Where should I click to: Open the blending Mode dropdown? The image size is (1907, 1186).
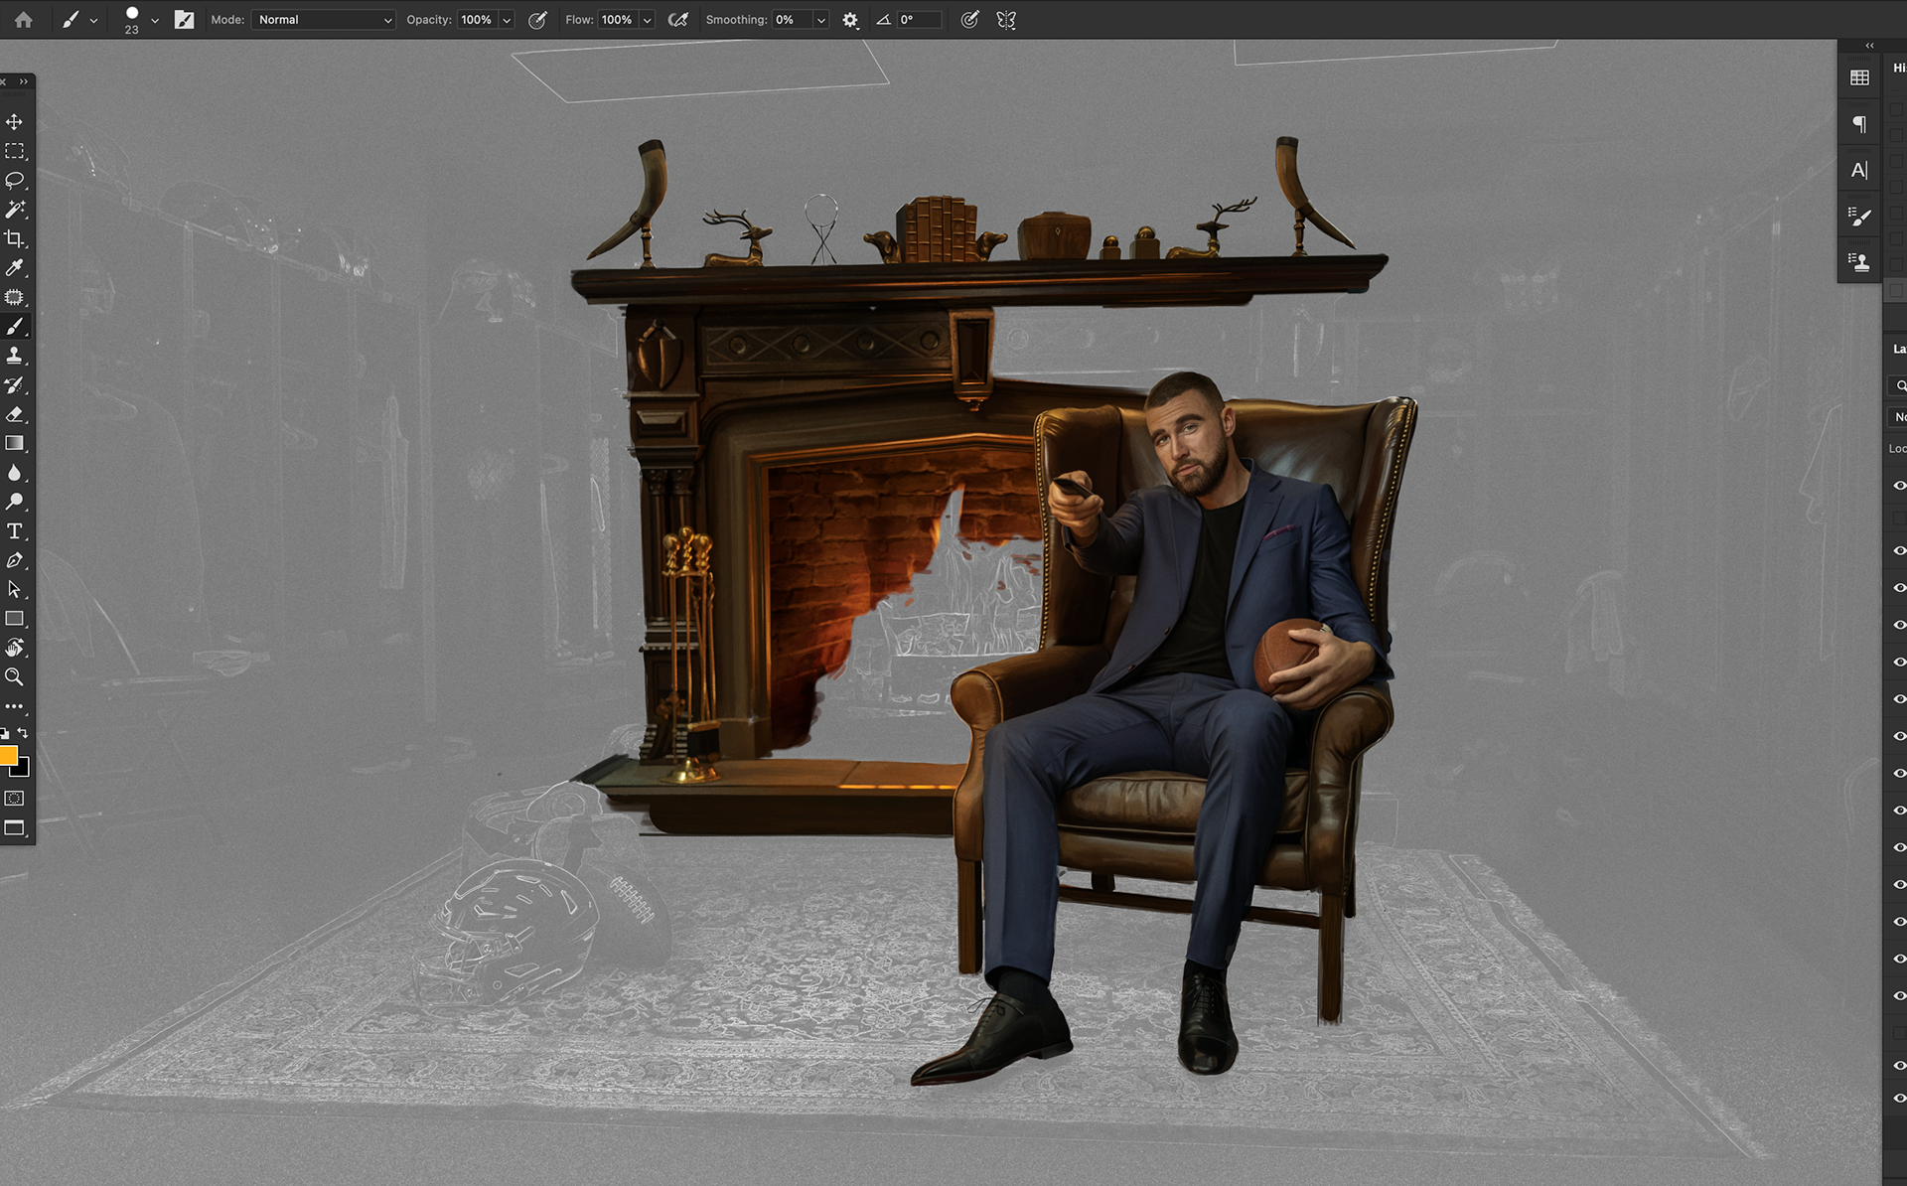click(323, 20)
